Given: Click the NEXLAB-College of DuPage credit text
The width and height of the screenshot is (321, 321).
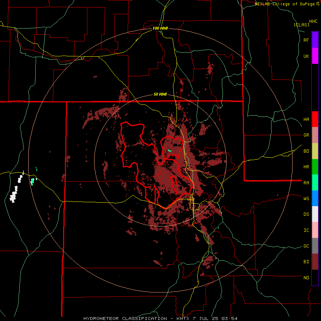Looking at the screenshot, I should tap(285, 4).
